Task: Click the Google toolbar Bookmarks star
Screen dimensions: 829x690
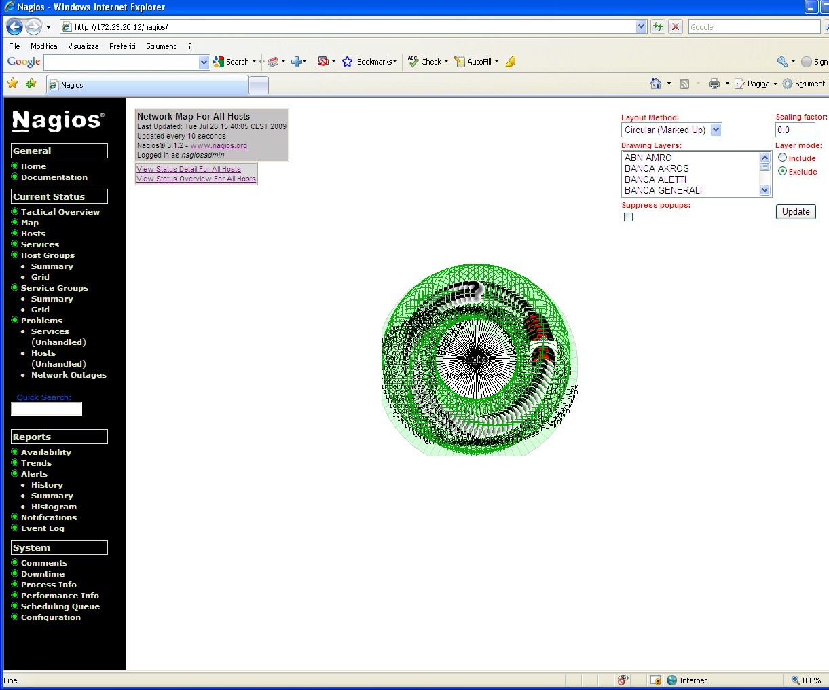Action: [x=348, y=62]
